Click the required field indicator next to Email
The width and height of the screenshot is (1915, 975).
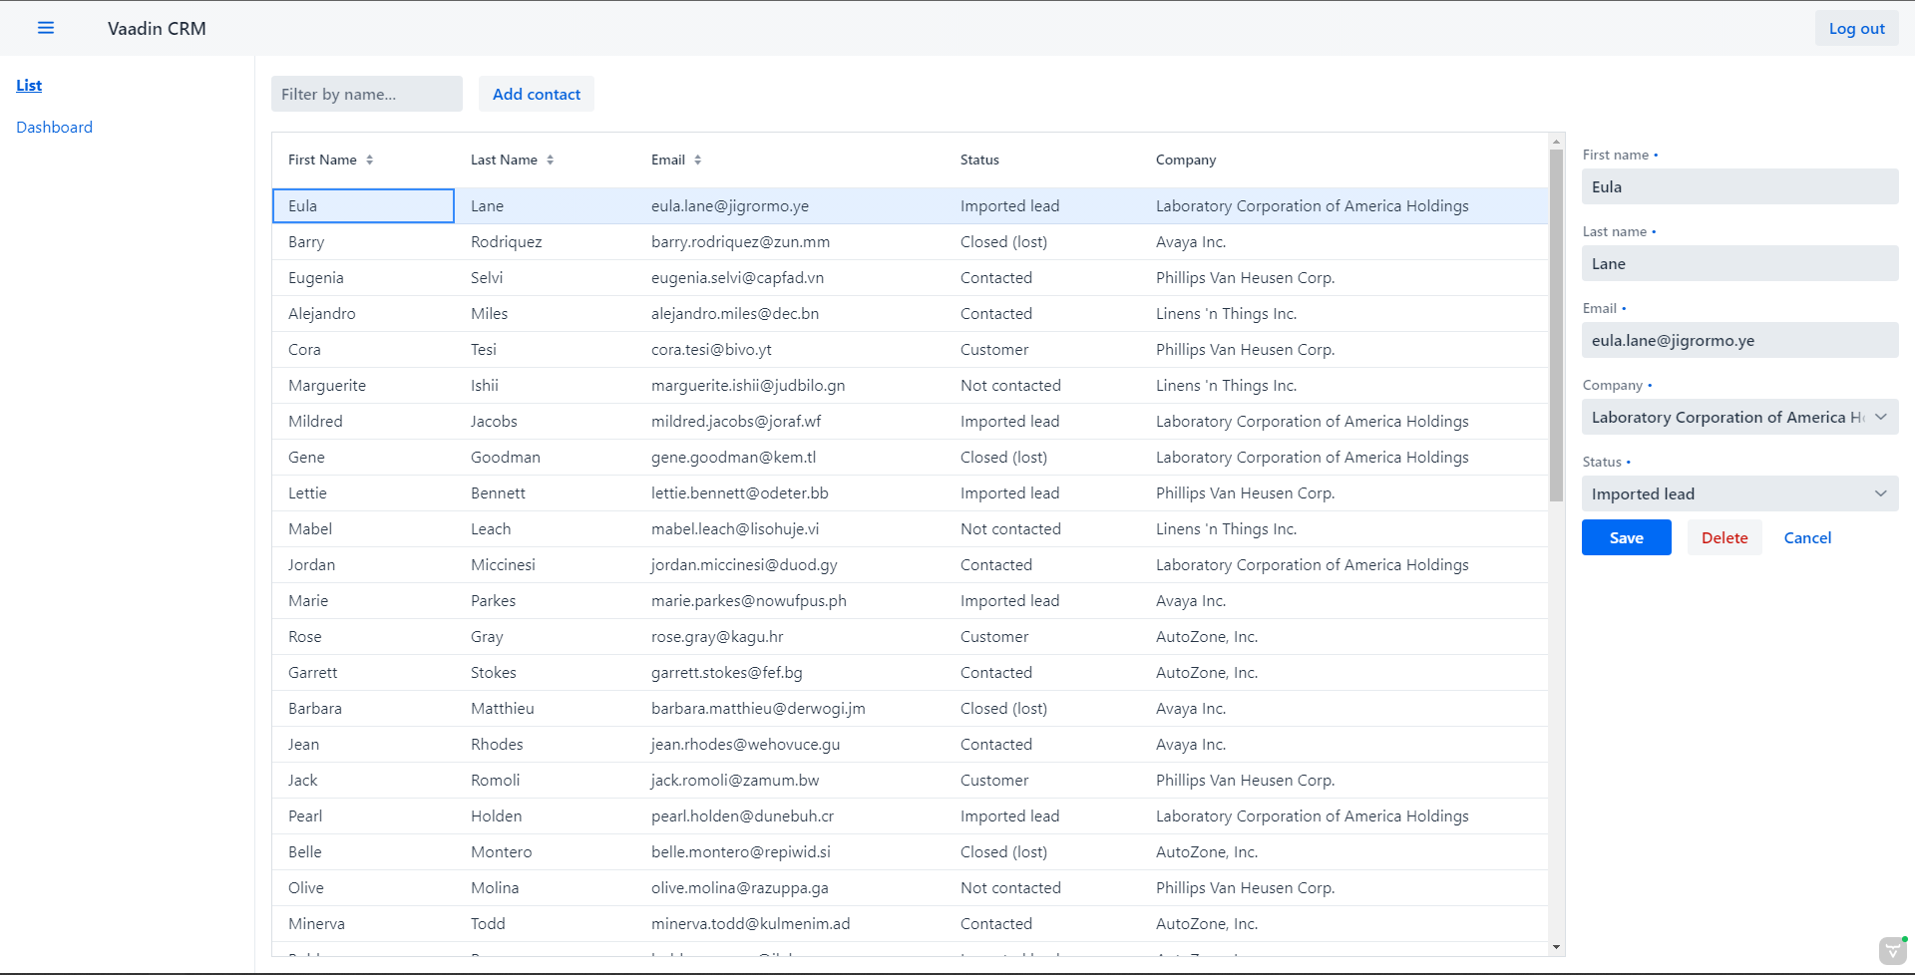tap(1623, 308)
